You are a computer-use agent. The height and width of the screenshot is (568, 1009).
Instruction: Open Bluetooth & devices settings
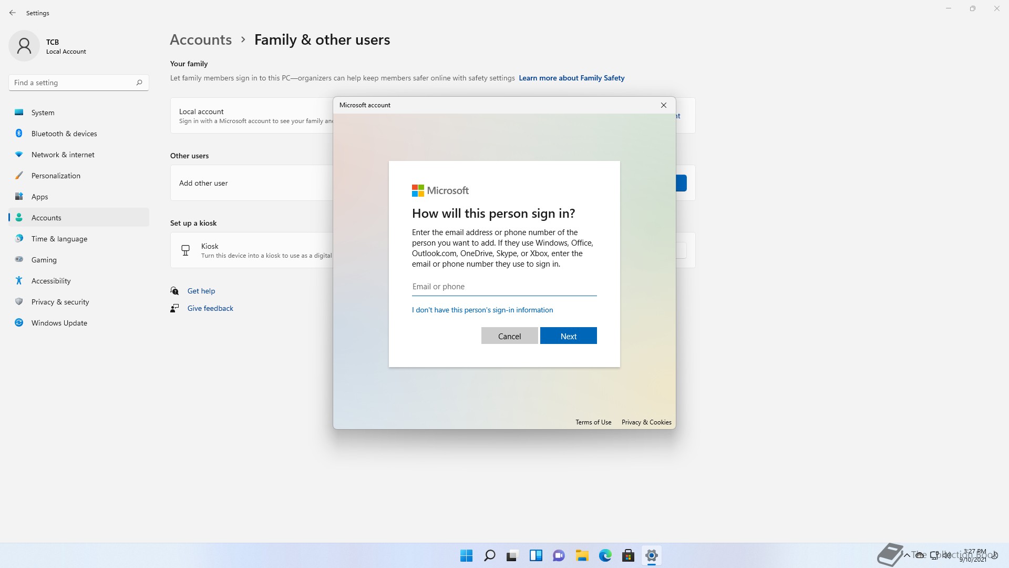click(x=79, y=134)
